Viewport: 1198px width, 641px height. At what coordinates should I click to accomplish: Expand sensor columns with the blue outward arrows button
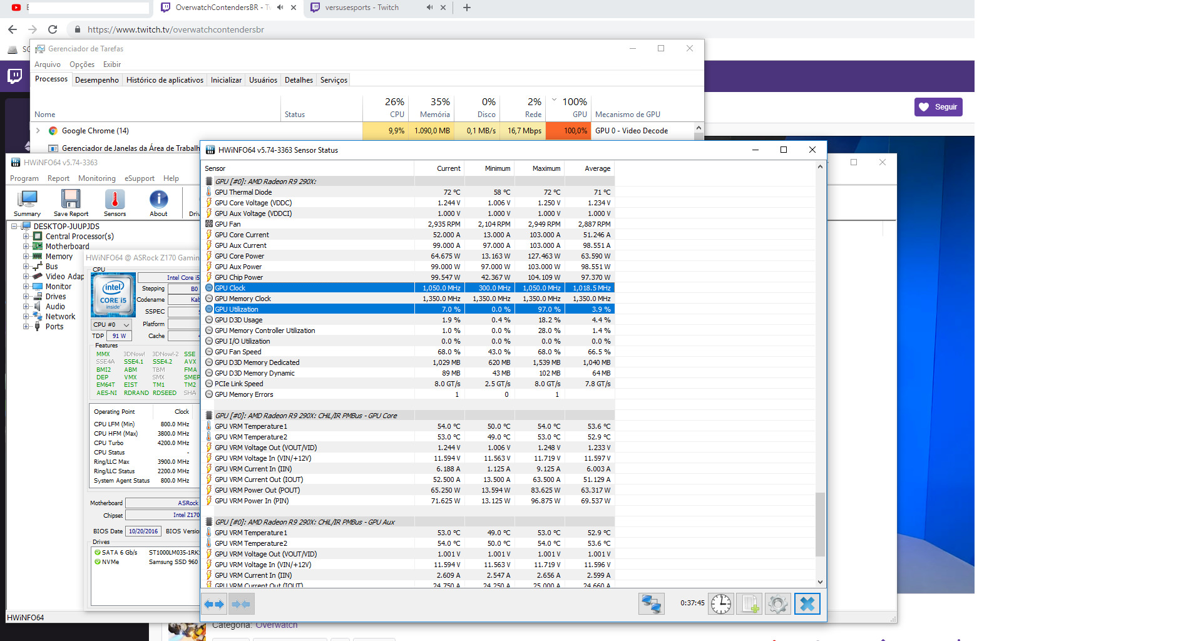(214, 604)
